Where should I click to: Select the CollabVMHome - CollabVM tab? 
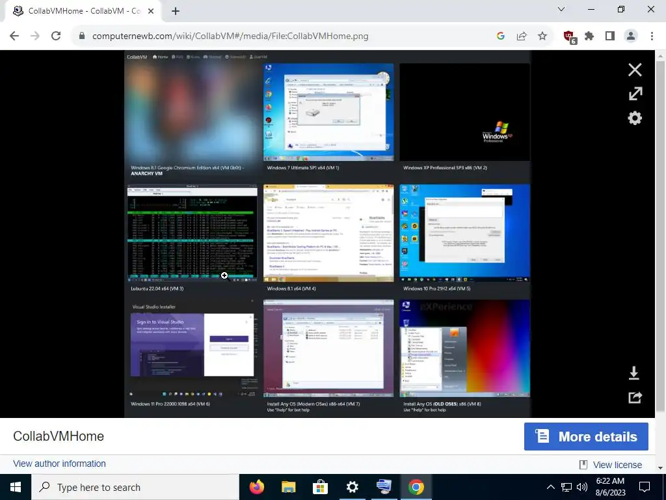click(x=83, y=11)
